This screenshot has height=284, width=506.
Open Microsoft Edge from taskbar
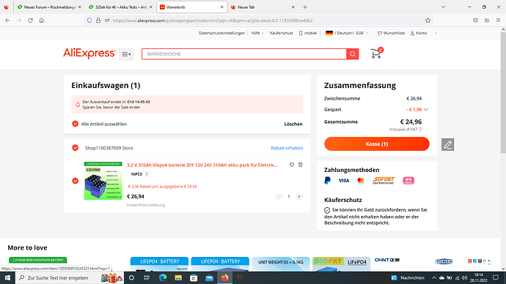162,277
